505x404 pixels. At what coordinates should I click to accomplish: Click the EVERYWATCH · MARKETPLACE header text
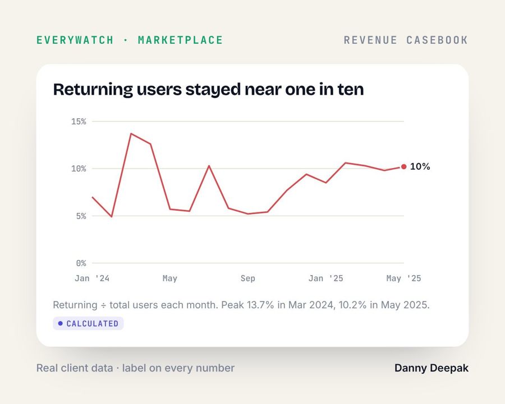130,40
